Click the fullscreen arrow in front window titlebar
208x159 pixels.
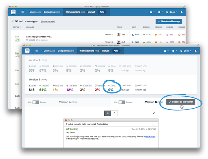pos(198,45)
